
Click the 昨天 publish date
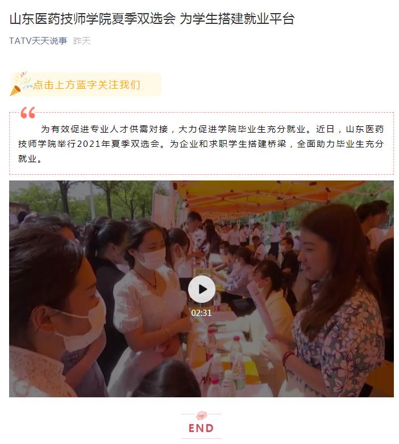(x=82, y=41)
